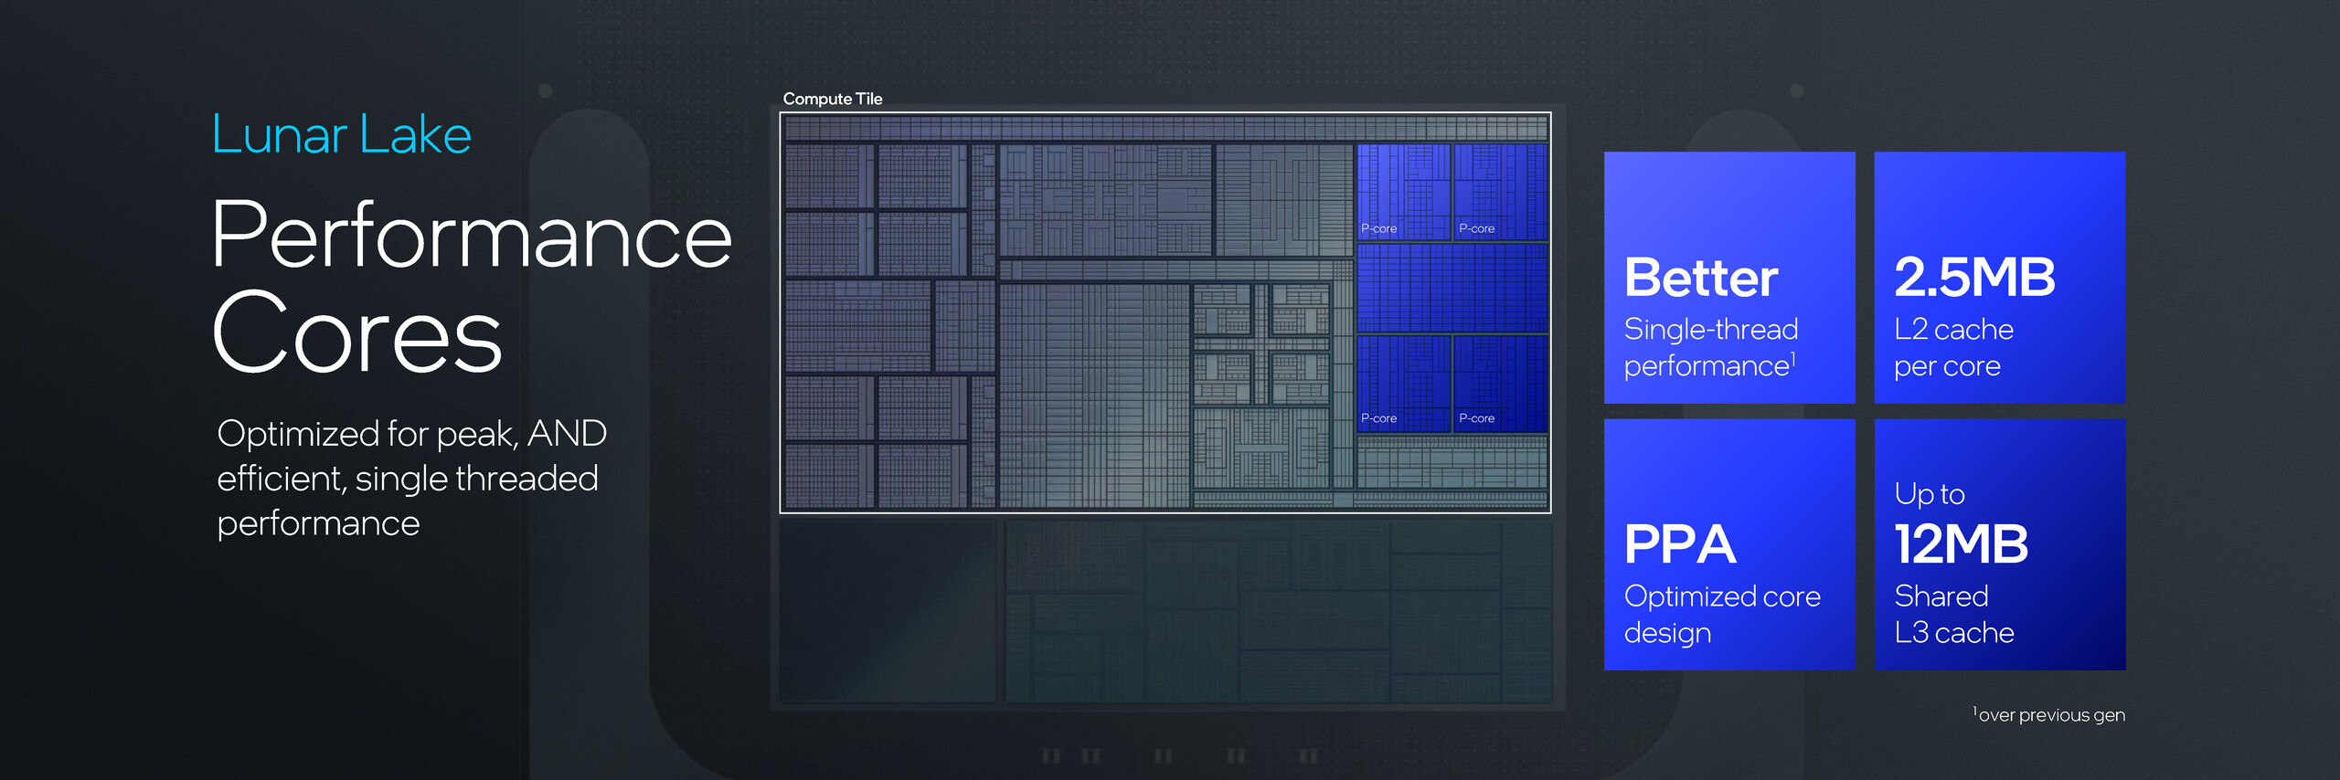Click the bold 2.5MB figure

pos(1974,277)
